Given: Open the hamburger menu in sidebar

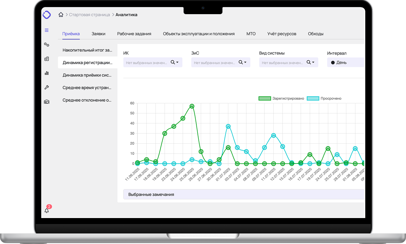Looking at the screenshot, I should coord(47,30).
